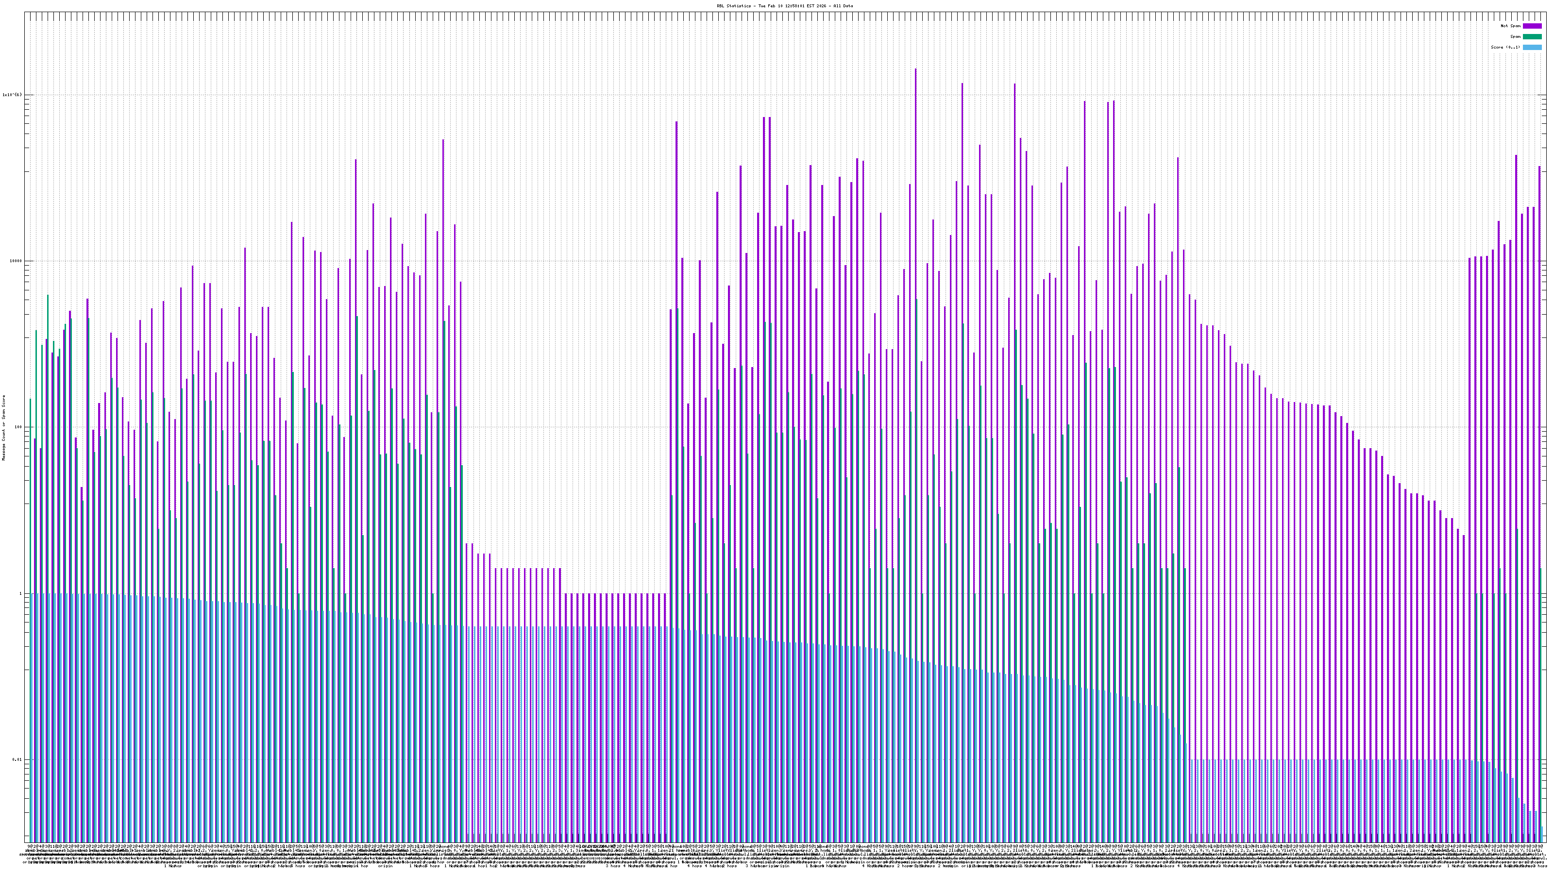Select the 'Not Spam' legend label text
This screenshot has height=874, width=1554.
pos(1511,26)
